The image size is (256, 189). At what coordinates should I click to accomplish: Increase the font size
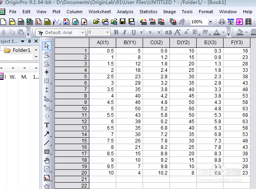(x=177, y=32)
